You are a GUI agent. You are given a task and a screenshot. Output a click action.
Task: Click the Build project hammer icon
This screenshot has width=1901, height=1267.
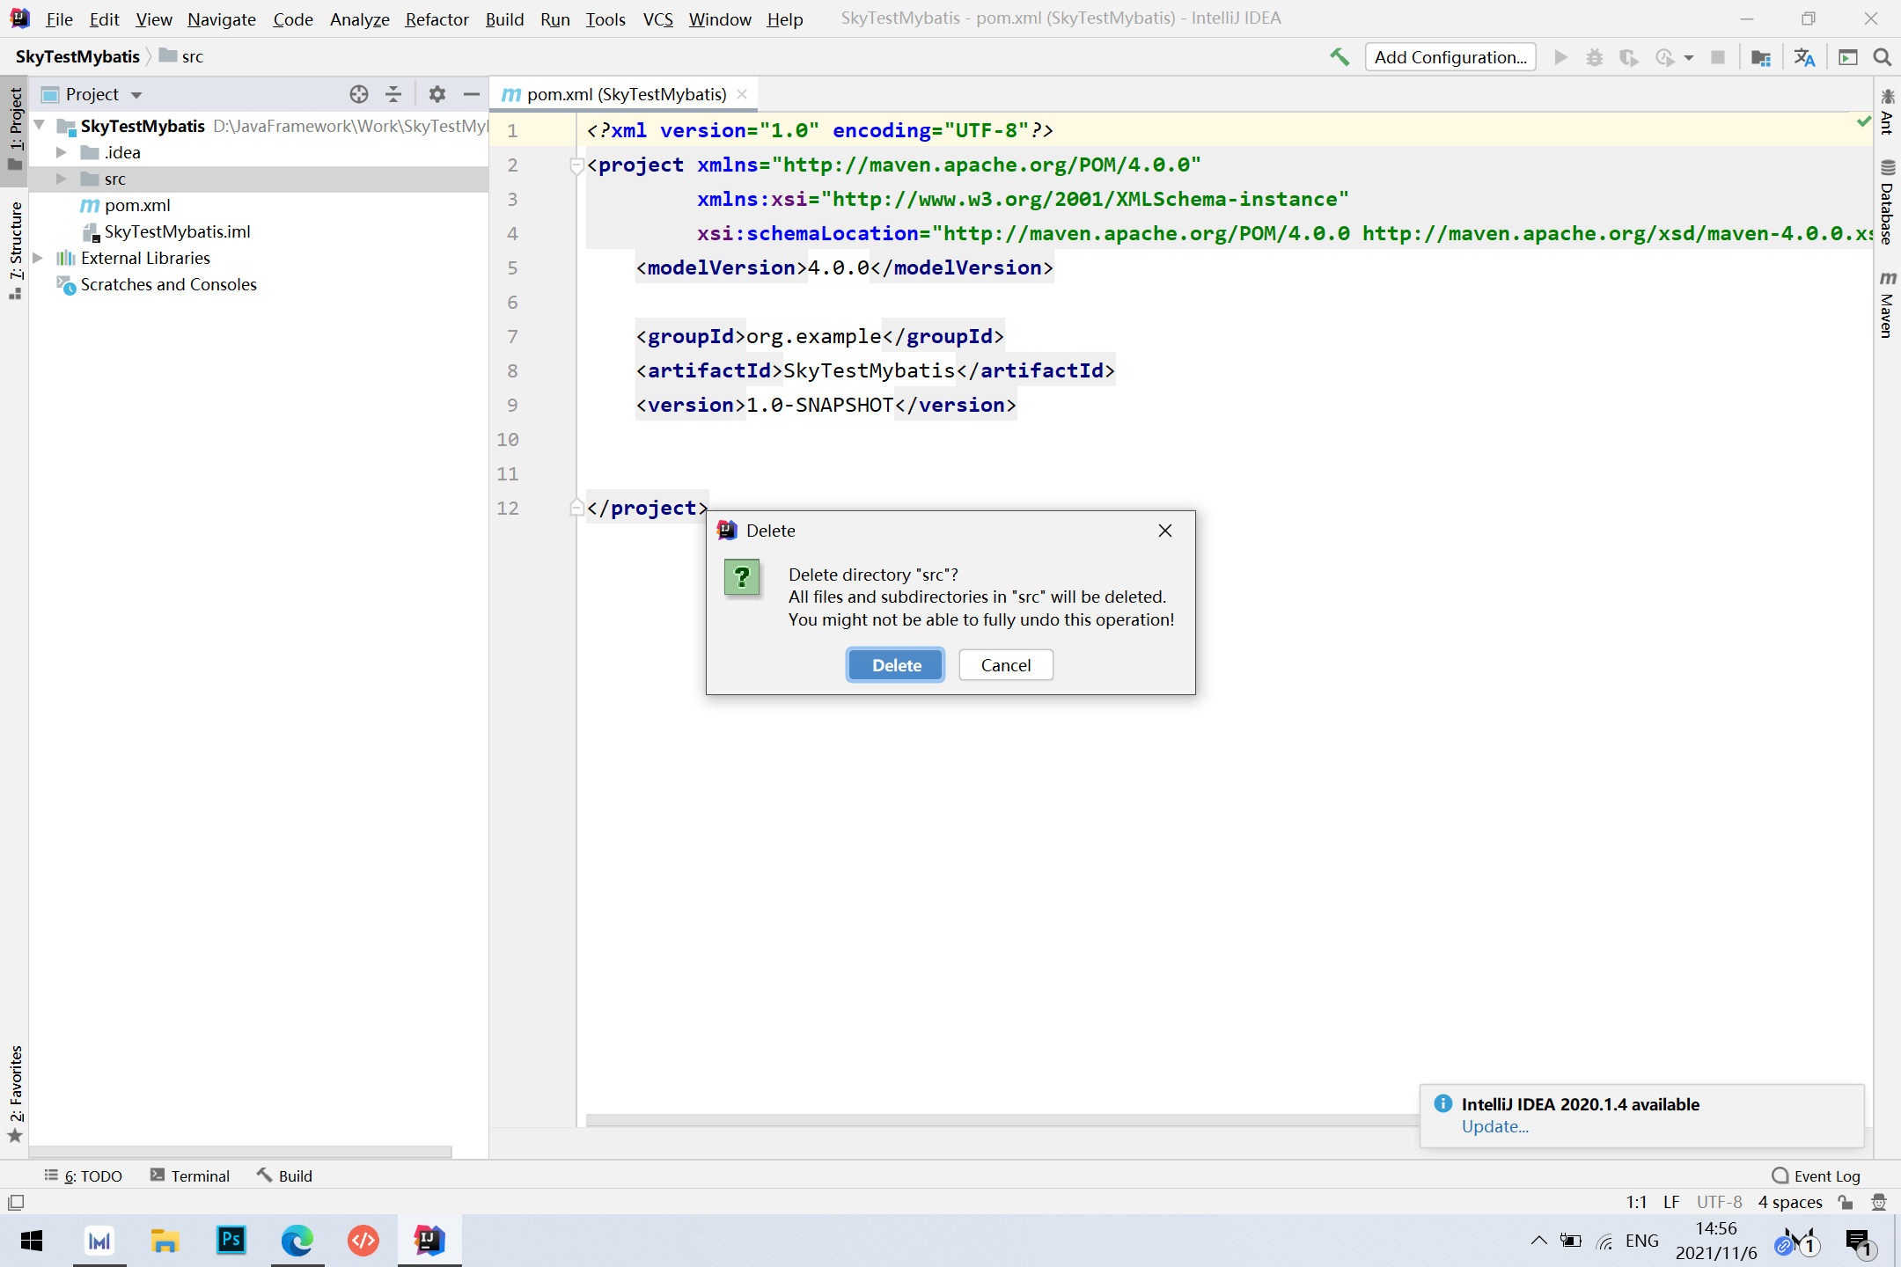[x=1340, y=57]
